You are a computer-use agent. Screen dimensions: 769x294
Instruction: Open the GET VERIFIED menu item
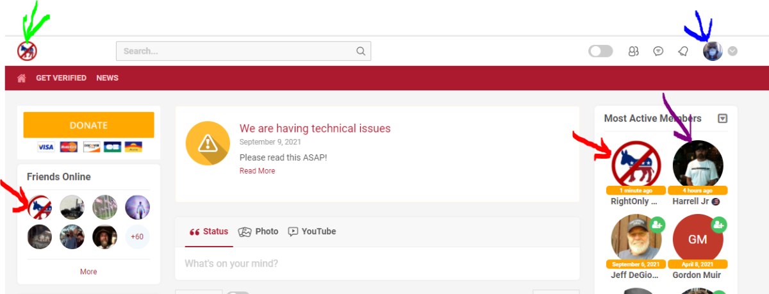pos(61,78)
